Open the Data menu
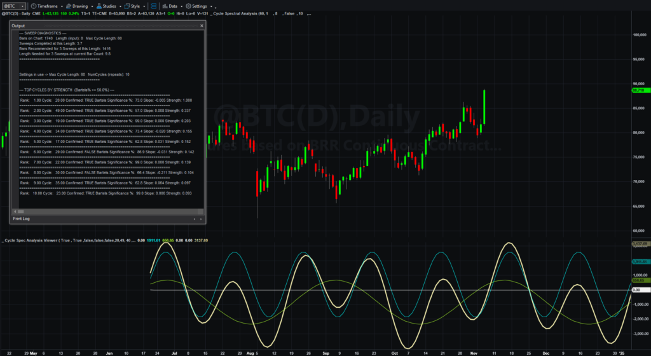The width and height of the screenshot is (651, 356). tap(170, 6)
